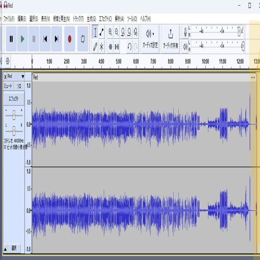Open the ヘルプ(H) menu
Viewport: 260px width, 260px height.
tap(145, 19)
